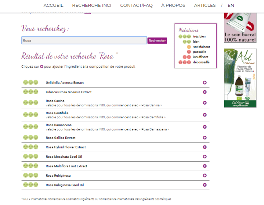Add Rosa Multiflora Fruit Extract ingredient
Screen dimensions: 264x205
pyautogui.click(x=205, y=166)
